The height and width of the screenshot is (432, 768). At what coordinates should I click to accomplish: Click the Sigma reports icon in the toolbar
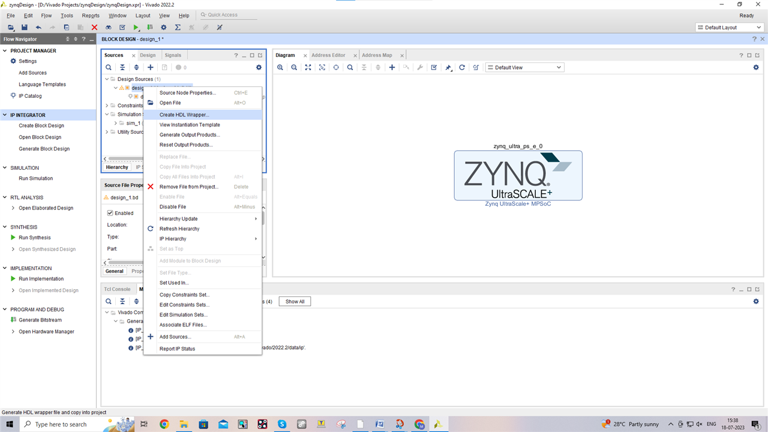178,28
